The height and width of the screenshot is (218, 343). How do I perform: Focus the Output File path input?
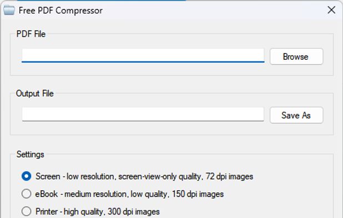coord(143,114)
